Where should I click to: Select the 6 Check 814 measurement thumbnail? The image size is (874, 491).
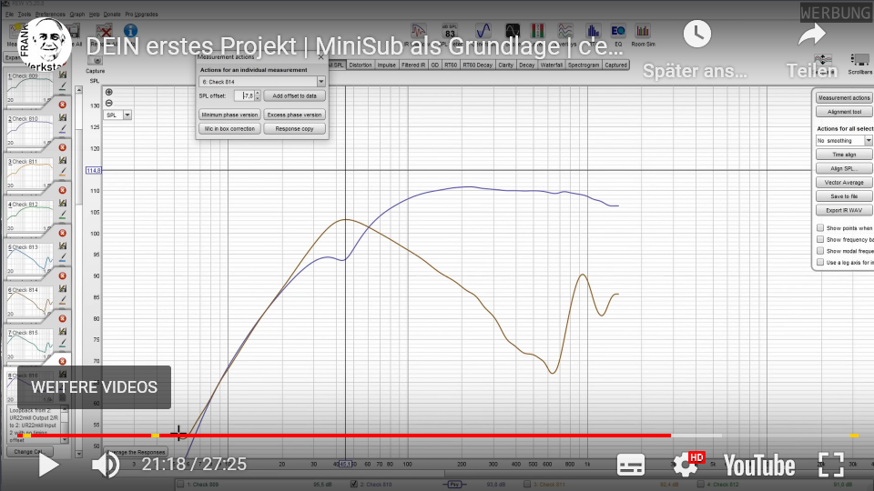pos(30,301)
